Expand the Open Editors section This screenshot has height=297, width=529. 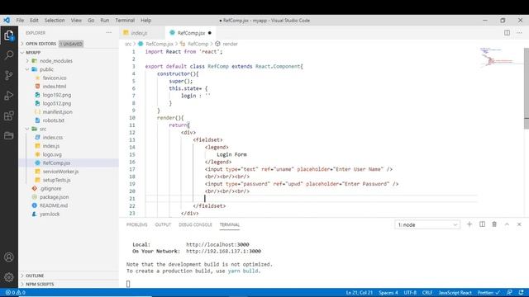69,44
